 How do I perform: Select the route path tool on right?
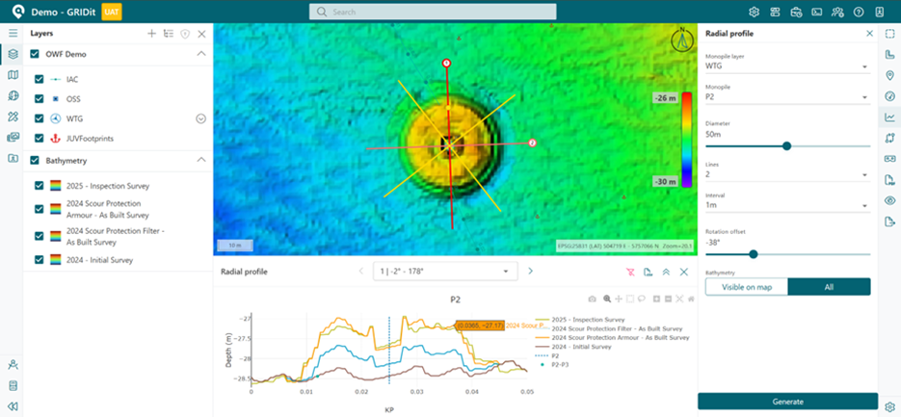pos(890,138)
